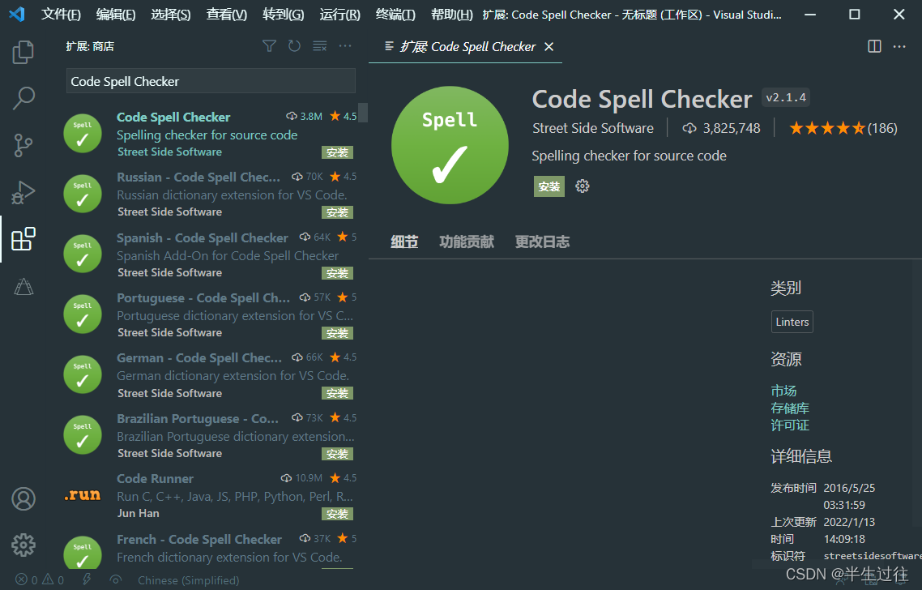Clear extensions search results icon
The image size is (922, 590).
pyautogui.click(x=320, y=46)
